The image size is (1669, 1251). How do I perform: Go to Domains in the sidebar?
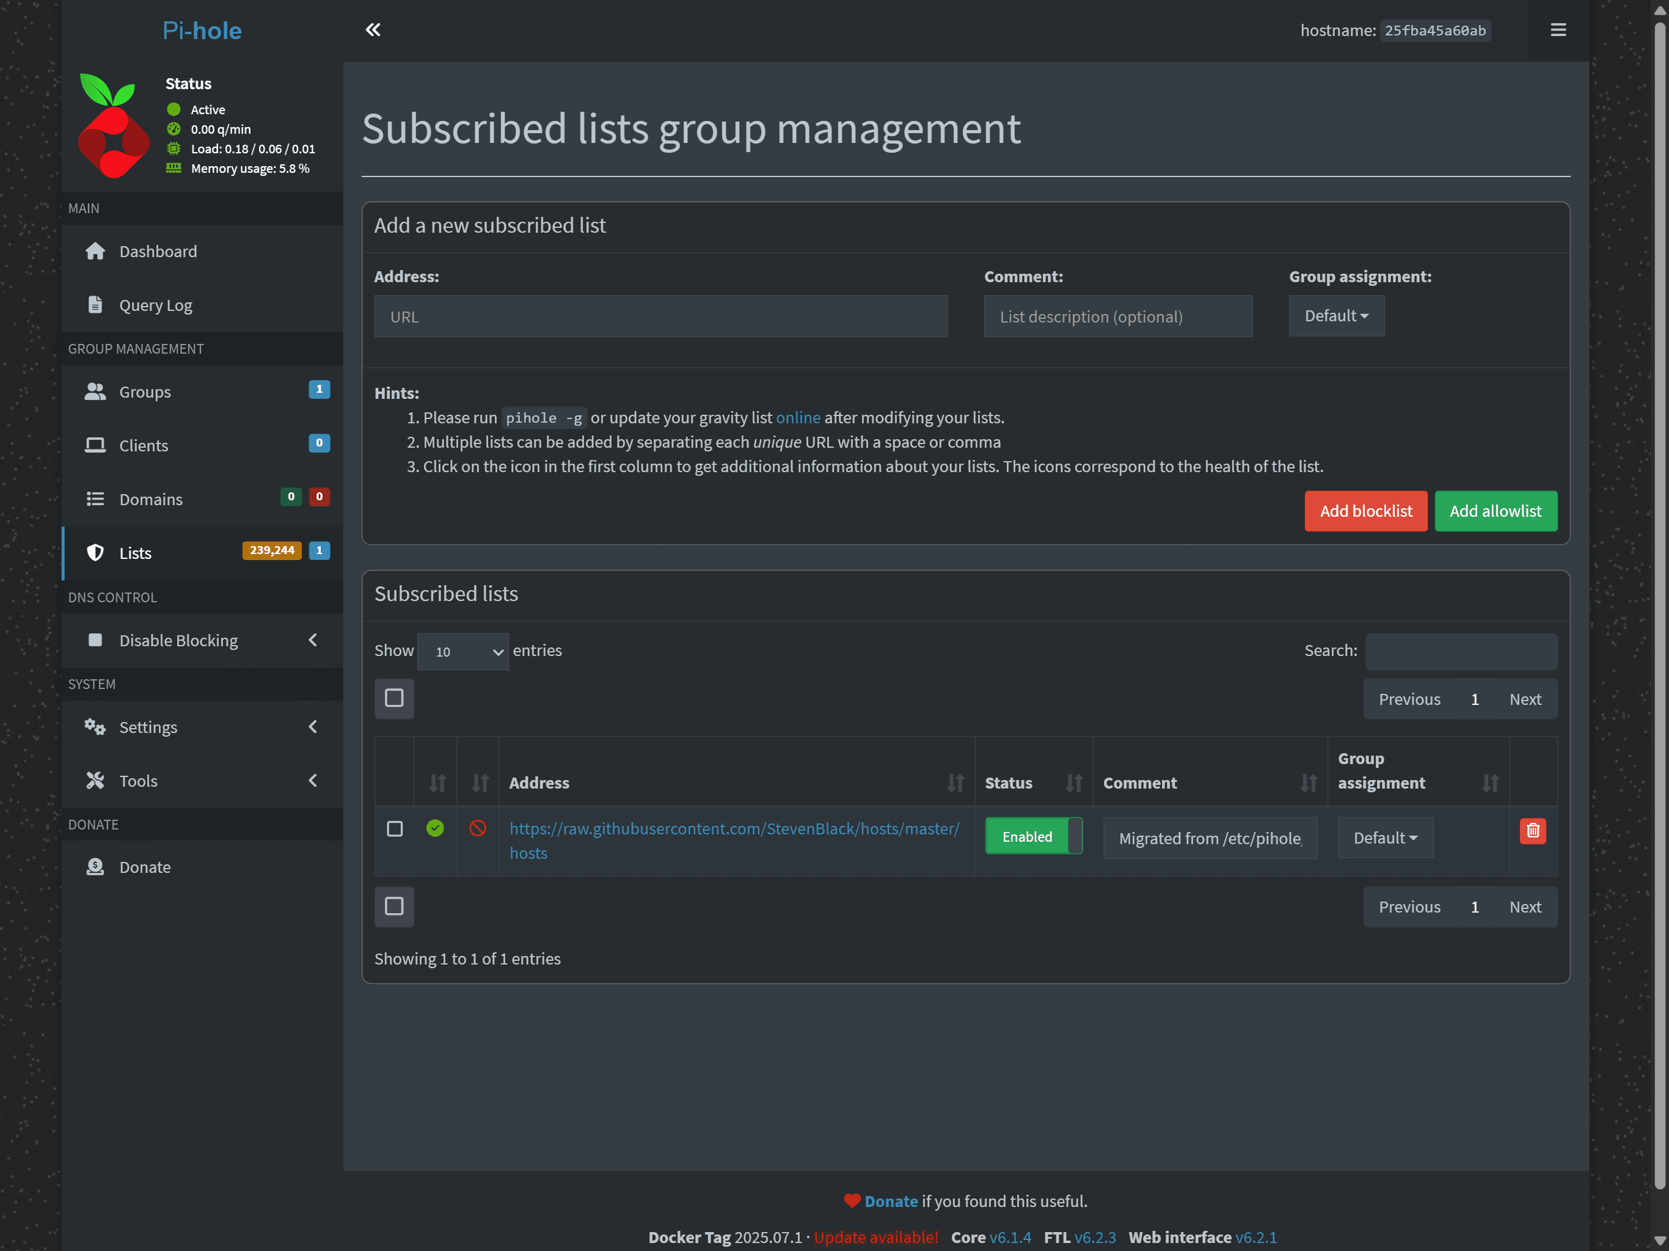click(202, 498)
